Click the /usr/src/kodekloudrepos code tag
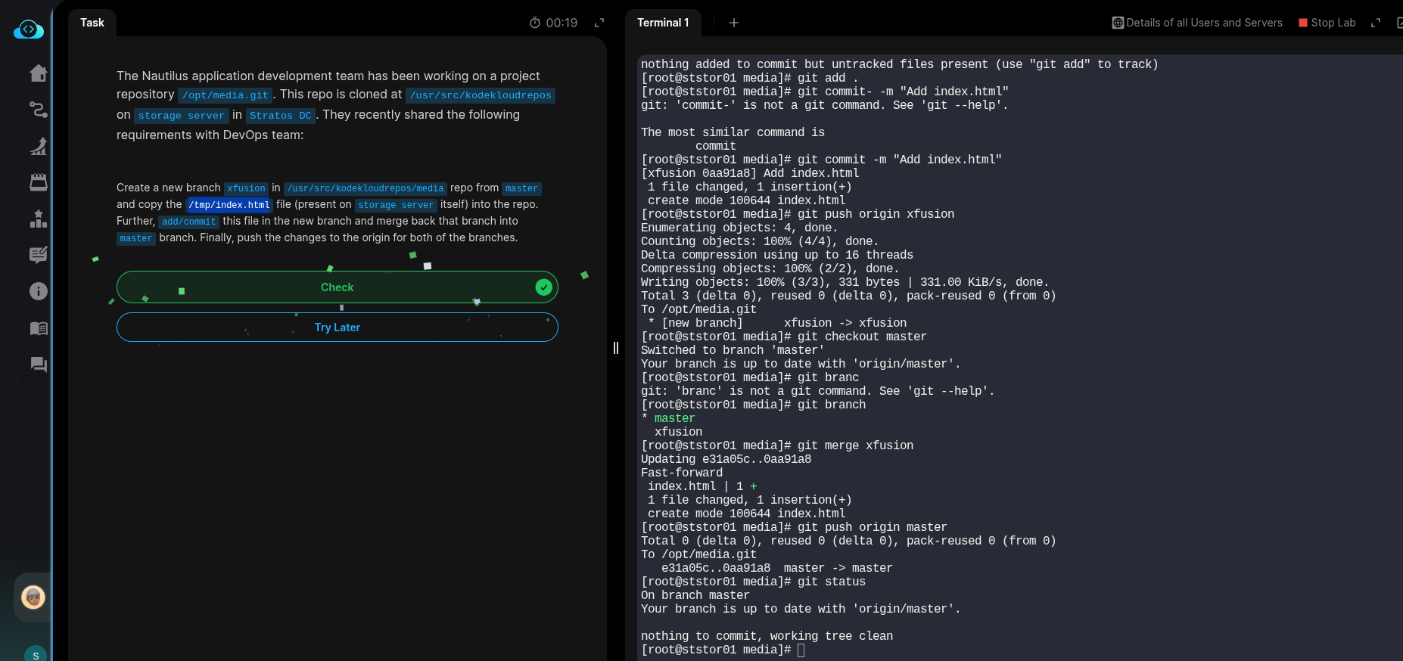1403x661 pixels. [481, 95]
